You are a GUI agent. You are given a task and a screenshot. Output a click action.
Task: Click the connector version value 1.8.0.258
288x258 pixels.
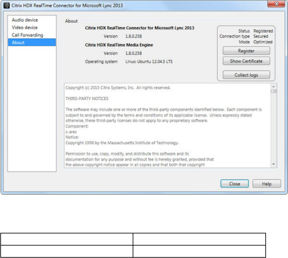(x=134, y=36)
